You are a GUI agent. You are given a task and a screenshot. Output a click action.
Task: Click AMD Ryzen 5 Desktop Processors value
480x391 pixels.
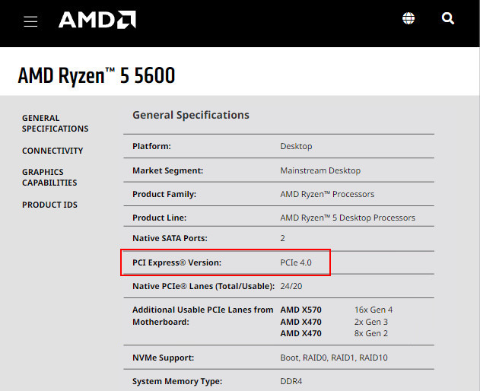pyautogui.click(x=348, y=218)
